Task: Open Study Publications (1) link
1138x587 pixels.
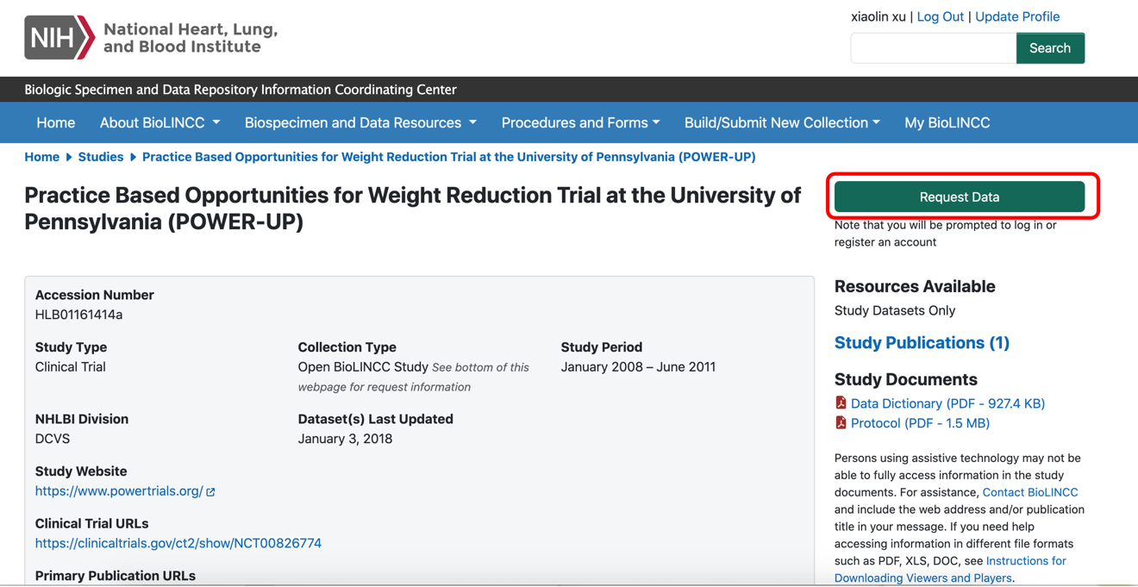Action: (x=922, y=342)
